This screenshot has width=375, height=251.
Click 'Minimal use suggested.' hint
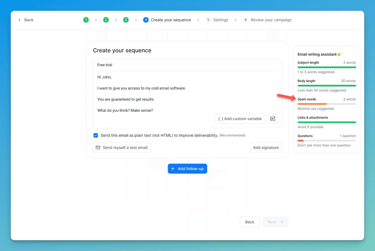pos(316,109)
